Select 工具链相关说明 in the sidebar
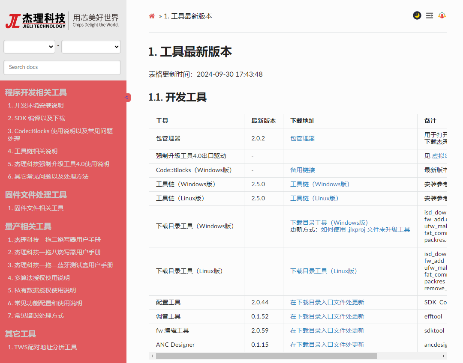 tap(33, 151)
